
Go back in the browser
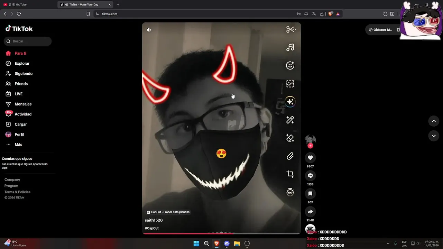5,14
